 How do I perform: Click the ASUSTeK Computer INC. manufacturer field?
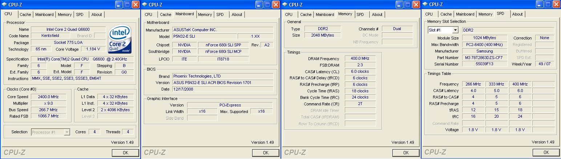point(223,30)
